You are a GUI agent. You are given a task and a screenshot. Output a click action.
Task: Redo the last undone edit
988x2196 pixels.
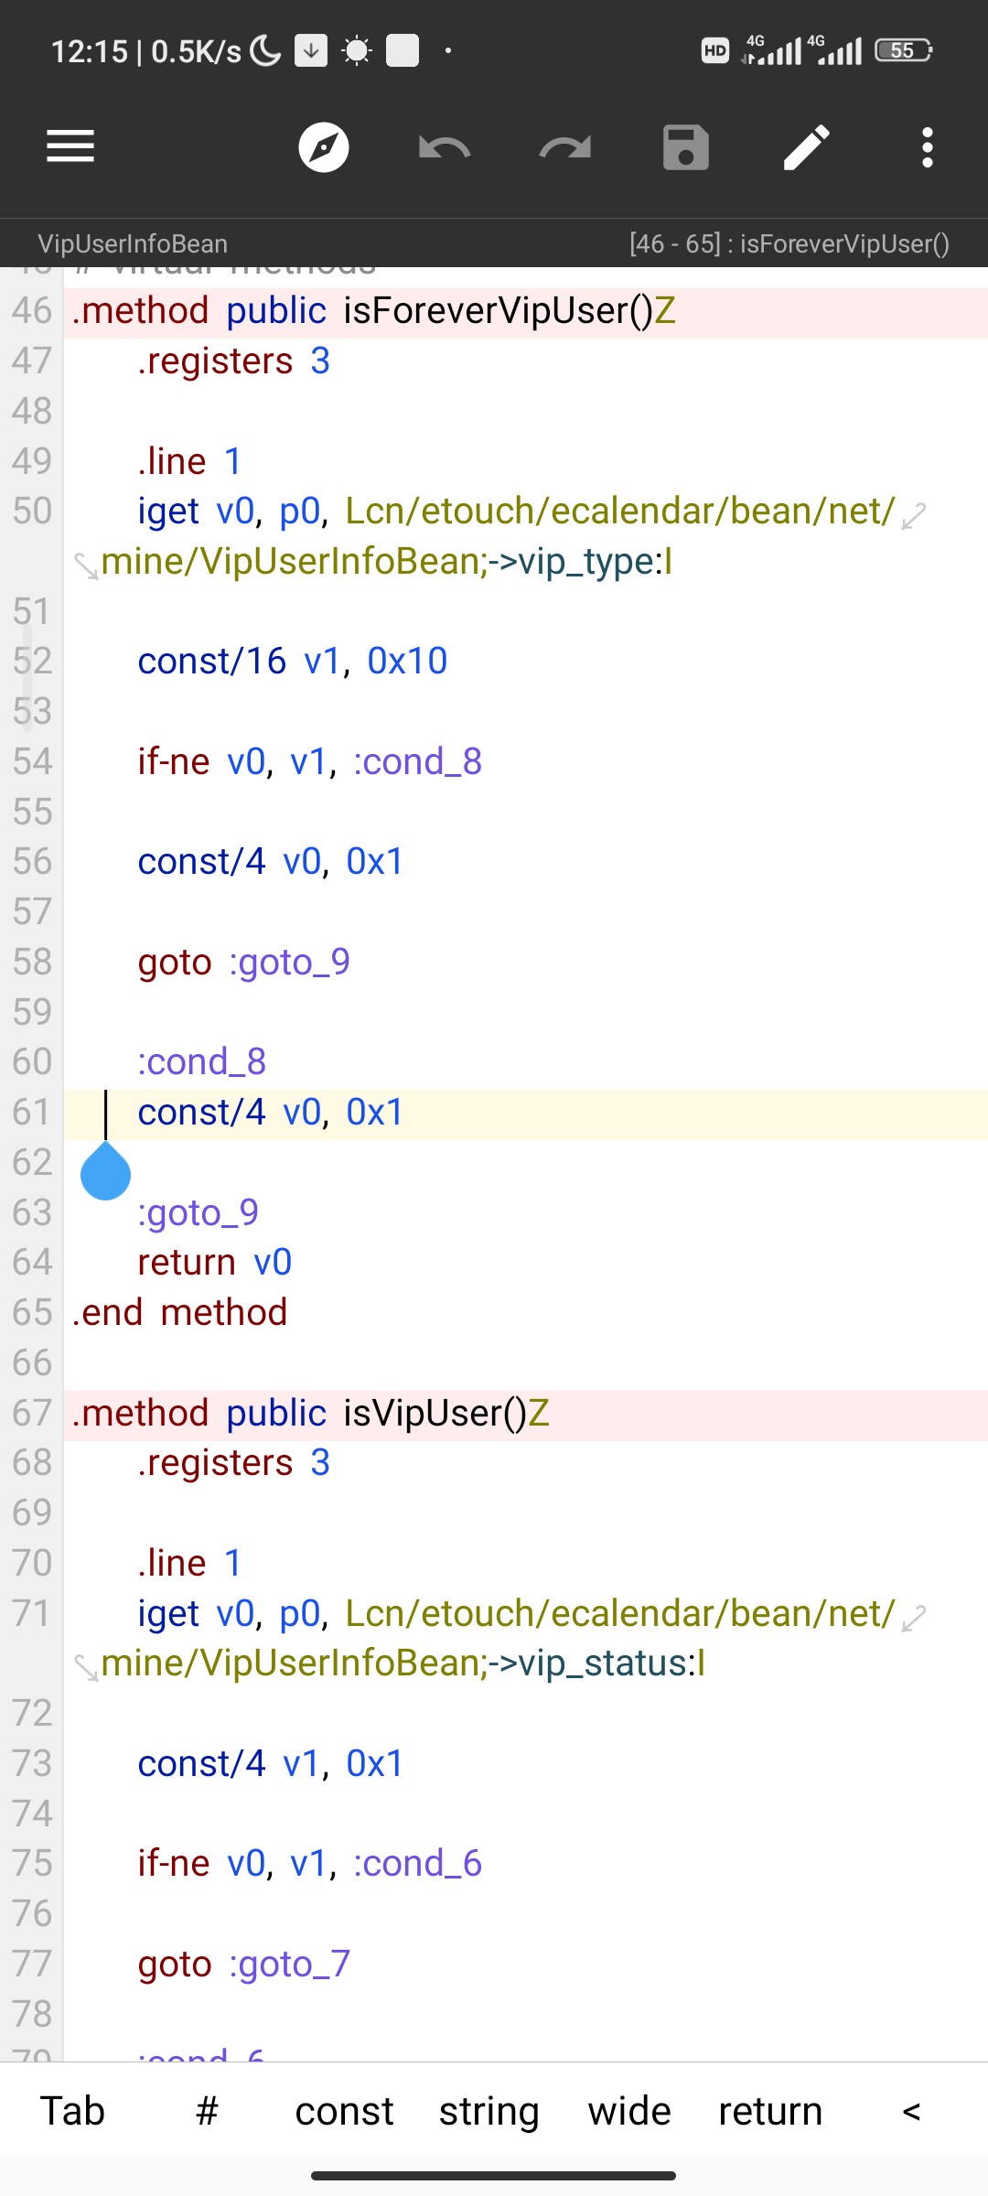(565, 146)
